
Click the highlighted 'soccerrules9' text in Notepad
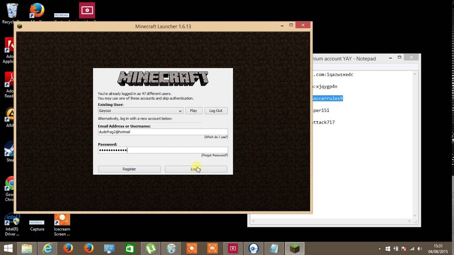(x=327, y=98)
